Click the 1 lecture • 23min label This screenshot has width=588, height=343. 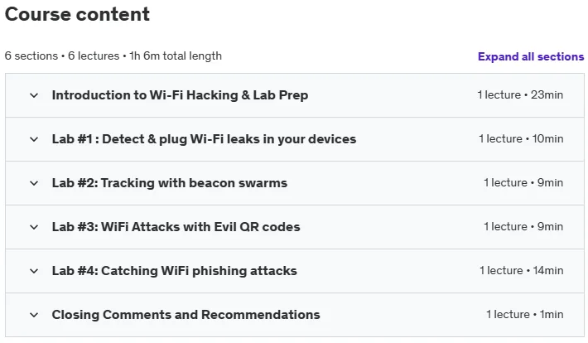point(520,95)
